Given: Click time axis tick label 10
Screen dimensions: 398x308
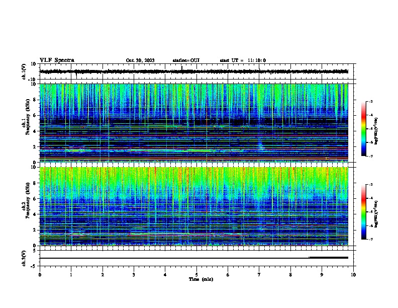Looking at the screenshot, I should pyautogui.click(x=353, y=275).
